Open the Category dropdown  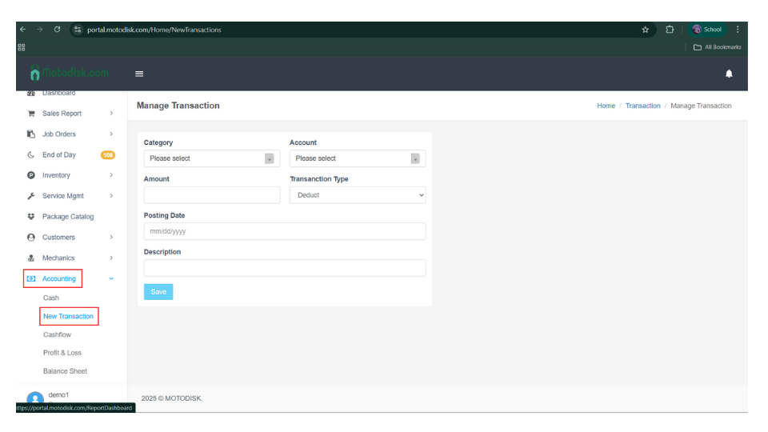point(212,158)
